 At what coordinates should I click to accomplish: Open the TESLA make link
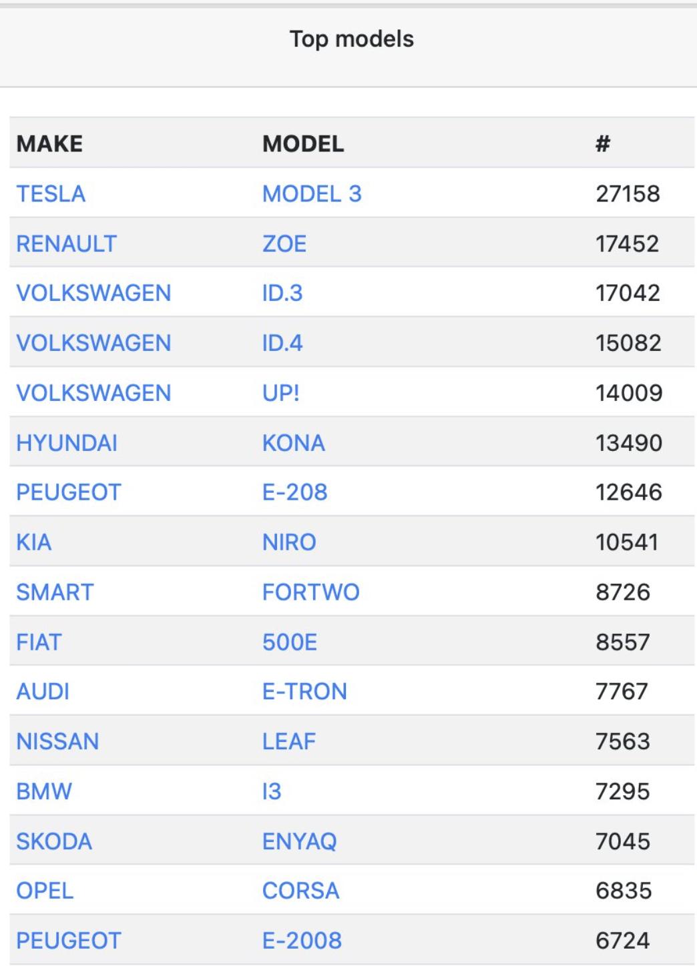pyautogui.click(x=51, y=193)
